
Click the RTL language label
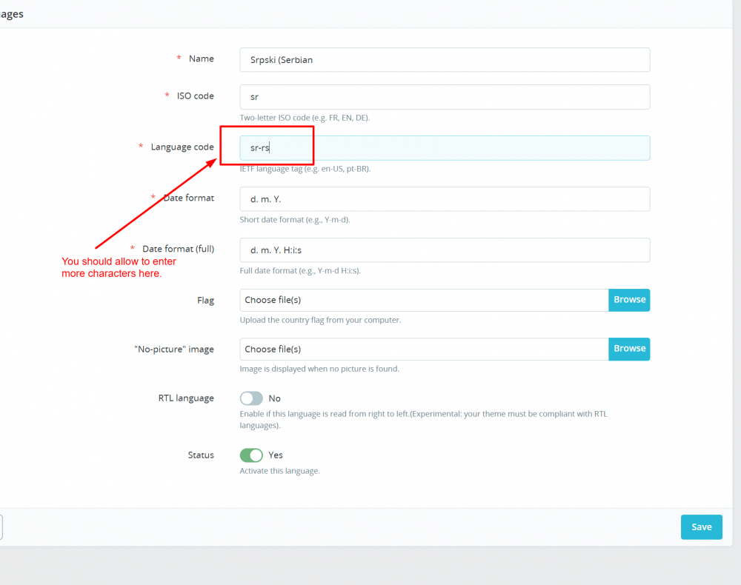tap(186, 398)
